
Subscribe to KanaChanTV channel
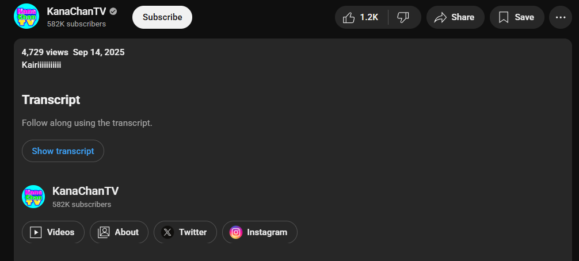click(x=162, y=17)
